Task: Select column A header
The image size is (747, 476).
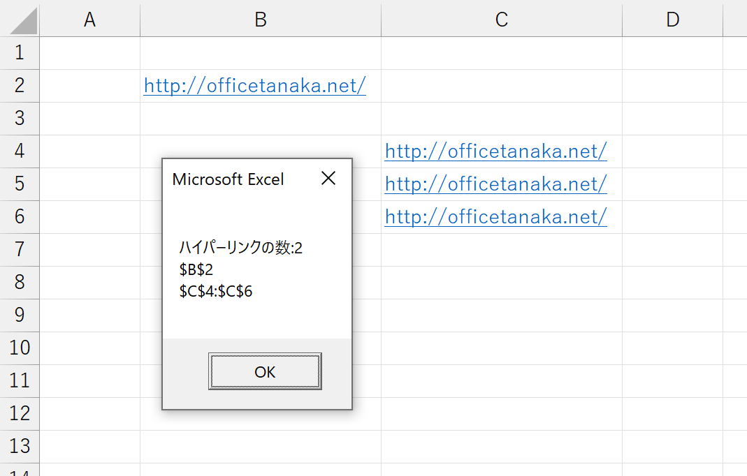Action: click(x=89, y=20)
